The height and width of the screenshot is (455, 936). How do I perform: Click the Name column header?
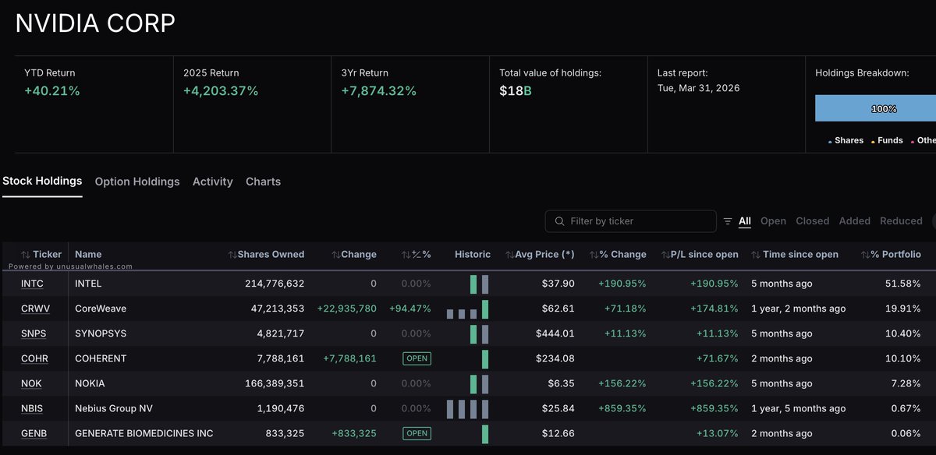tap(88, 255)
